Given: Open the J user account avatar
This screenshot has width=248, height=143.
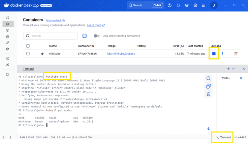Looking at the screenshot, I should [214, 5].
